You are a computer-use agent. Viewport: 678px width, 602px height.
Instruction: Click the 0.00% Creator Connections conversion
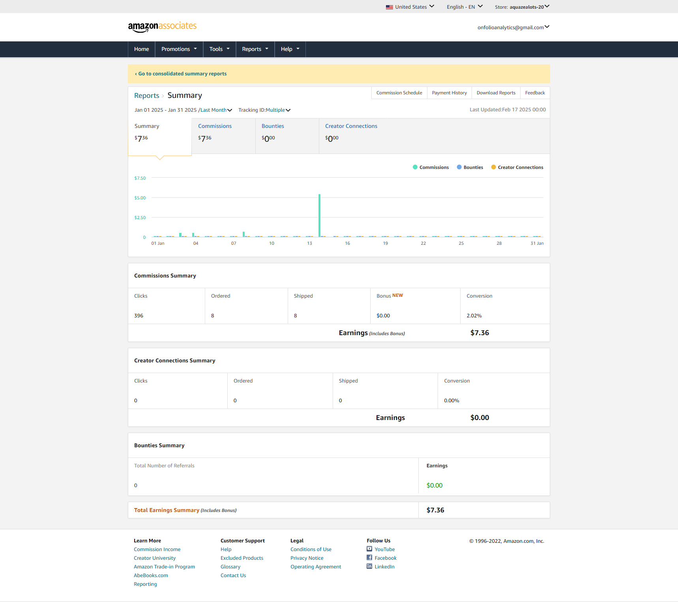[451, 400]
